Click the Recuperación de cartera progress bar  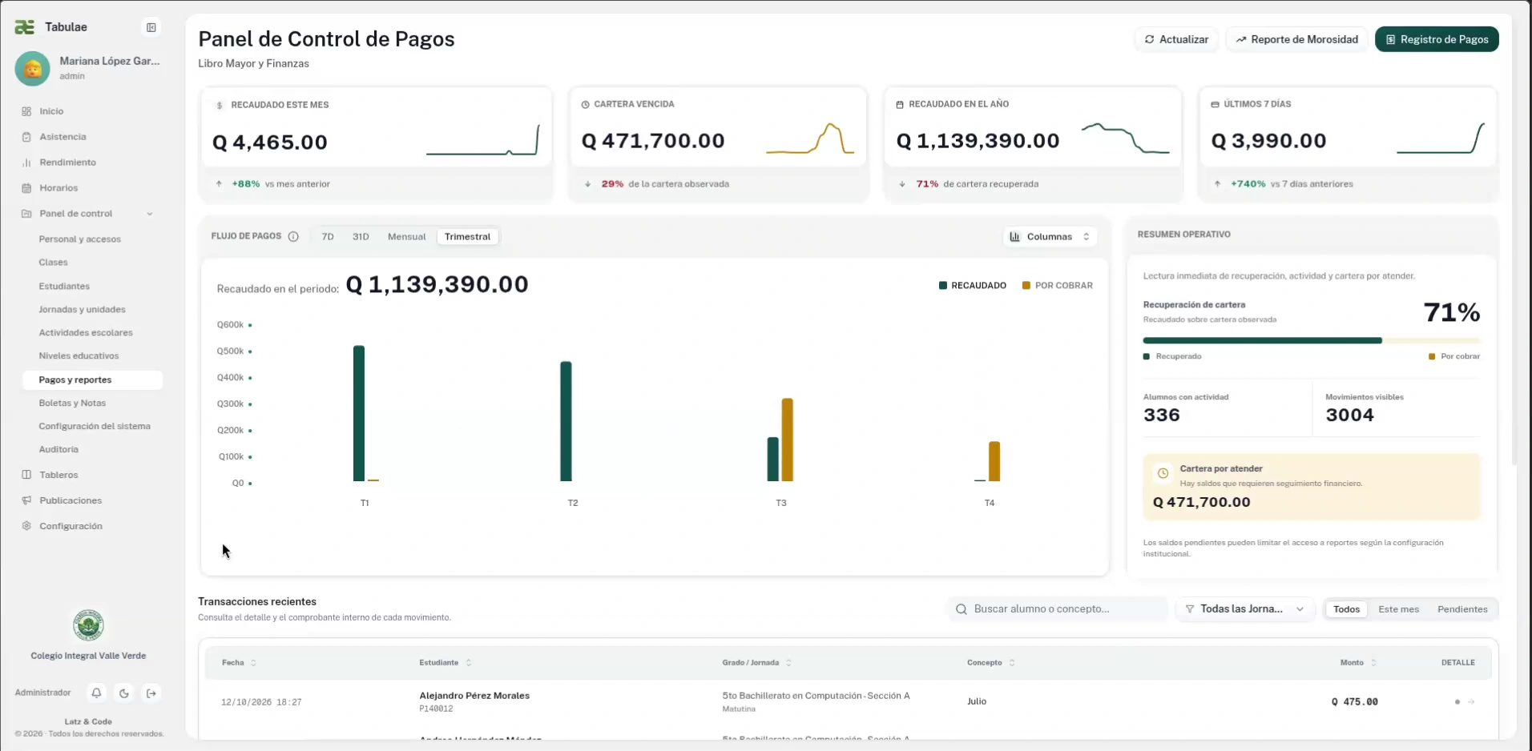[1312, 340]
